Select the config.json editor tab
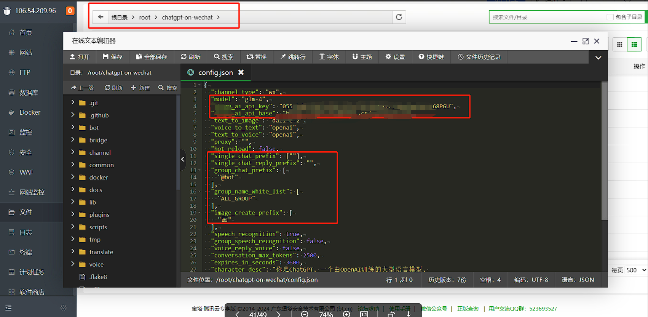The image size is (648, 317). (215, 72)
